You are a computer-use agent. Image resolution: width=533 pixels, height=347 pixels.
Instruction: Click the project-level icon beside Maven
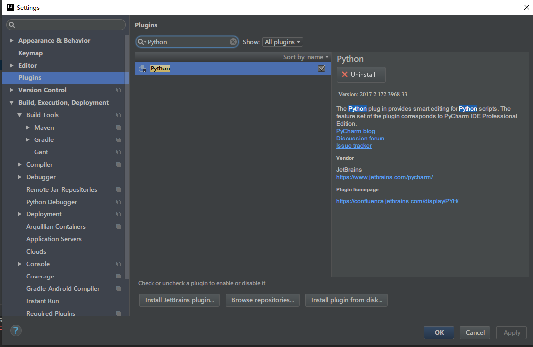pyautogui.click(x=118, y=128)
